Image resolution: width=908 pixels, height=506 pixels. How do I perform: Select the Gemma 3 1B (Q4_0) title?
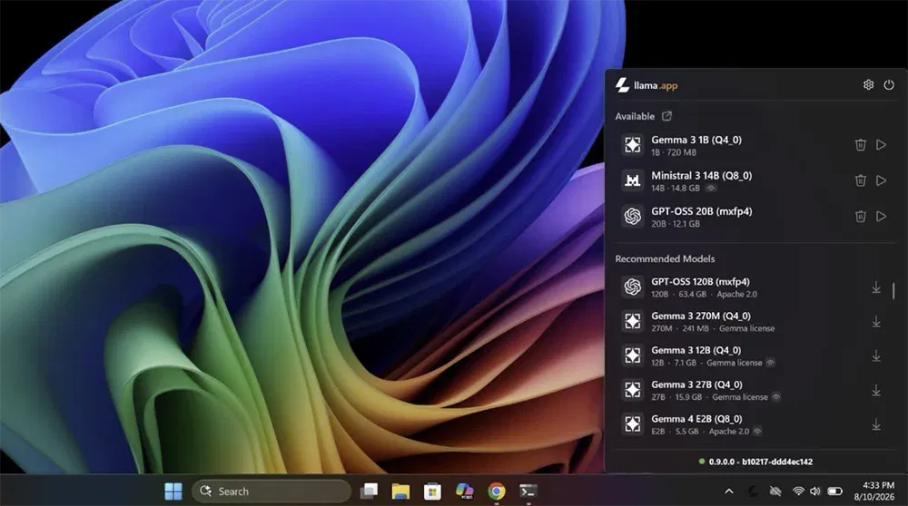pos(696,140)
